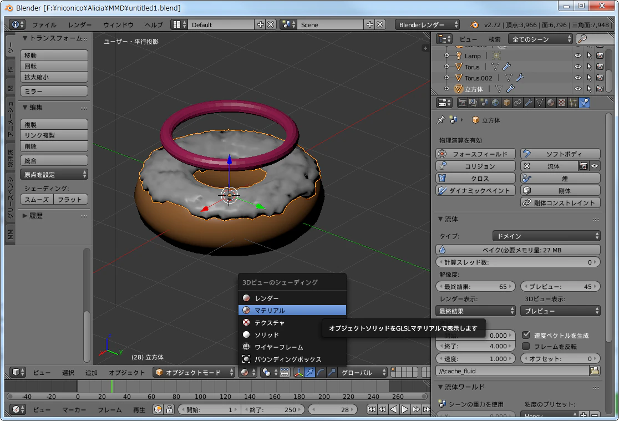Toggle selectability arrow for Torus
The height and width of the screenshot is (421, 619).
(589, 67)
